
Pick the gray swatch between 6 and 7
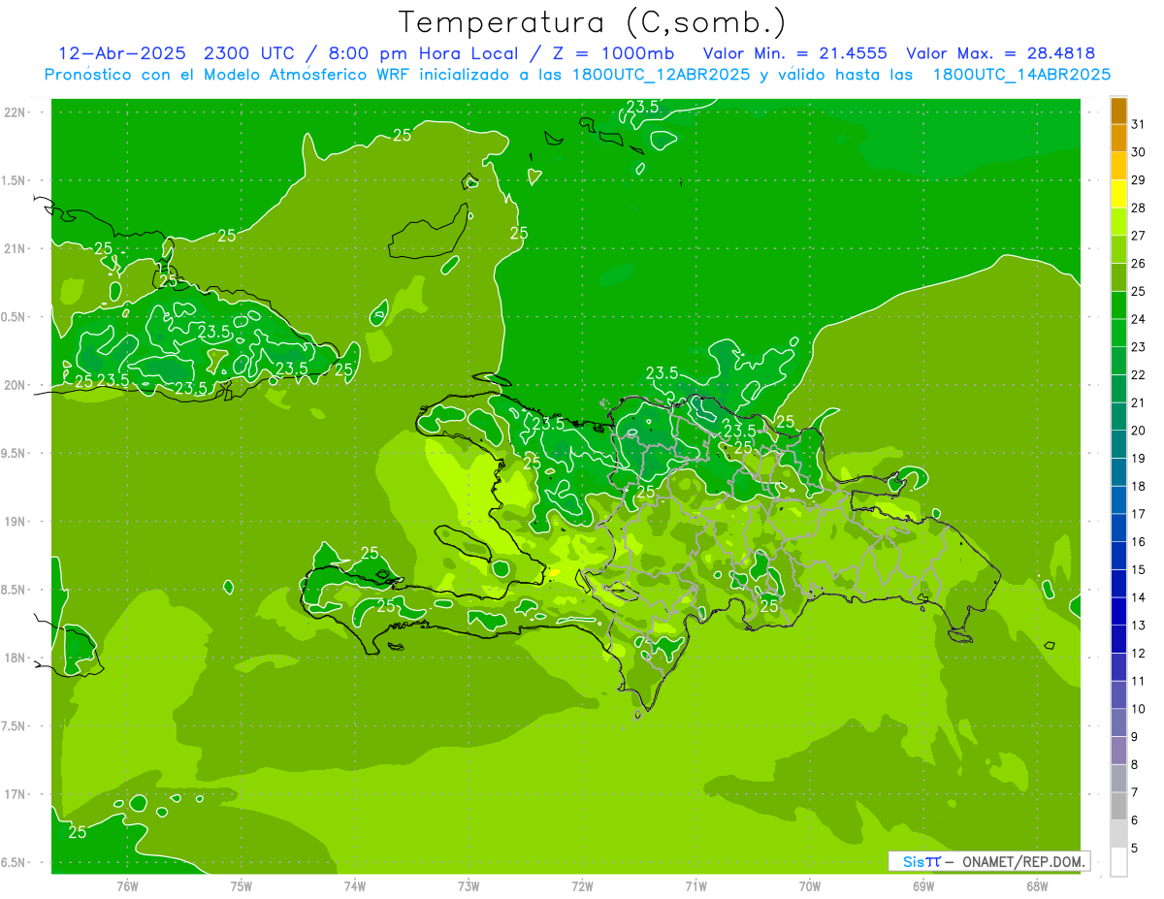(x=1118, y=806)
